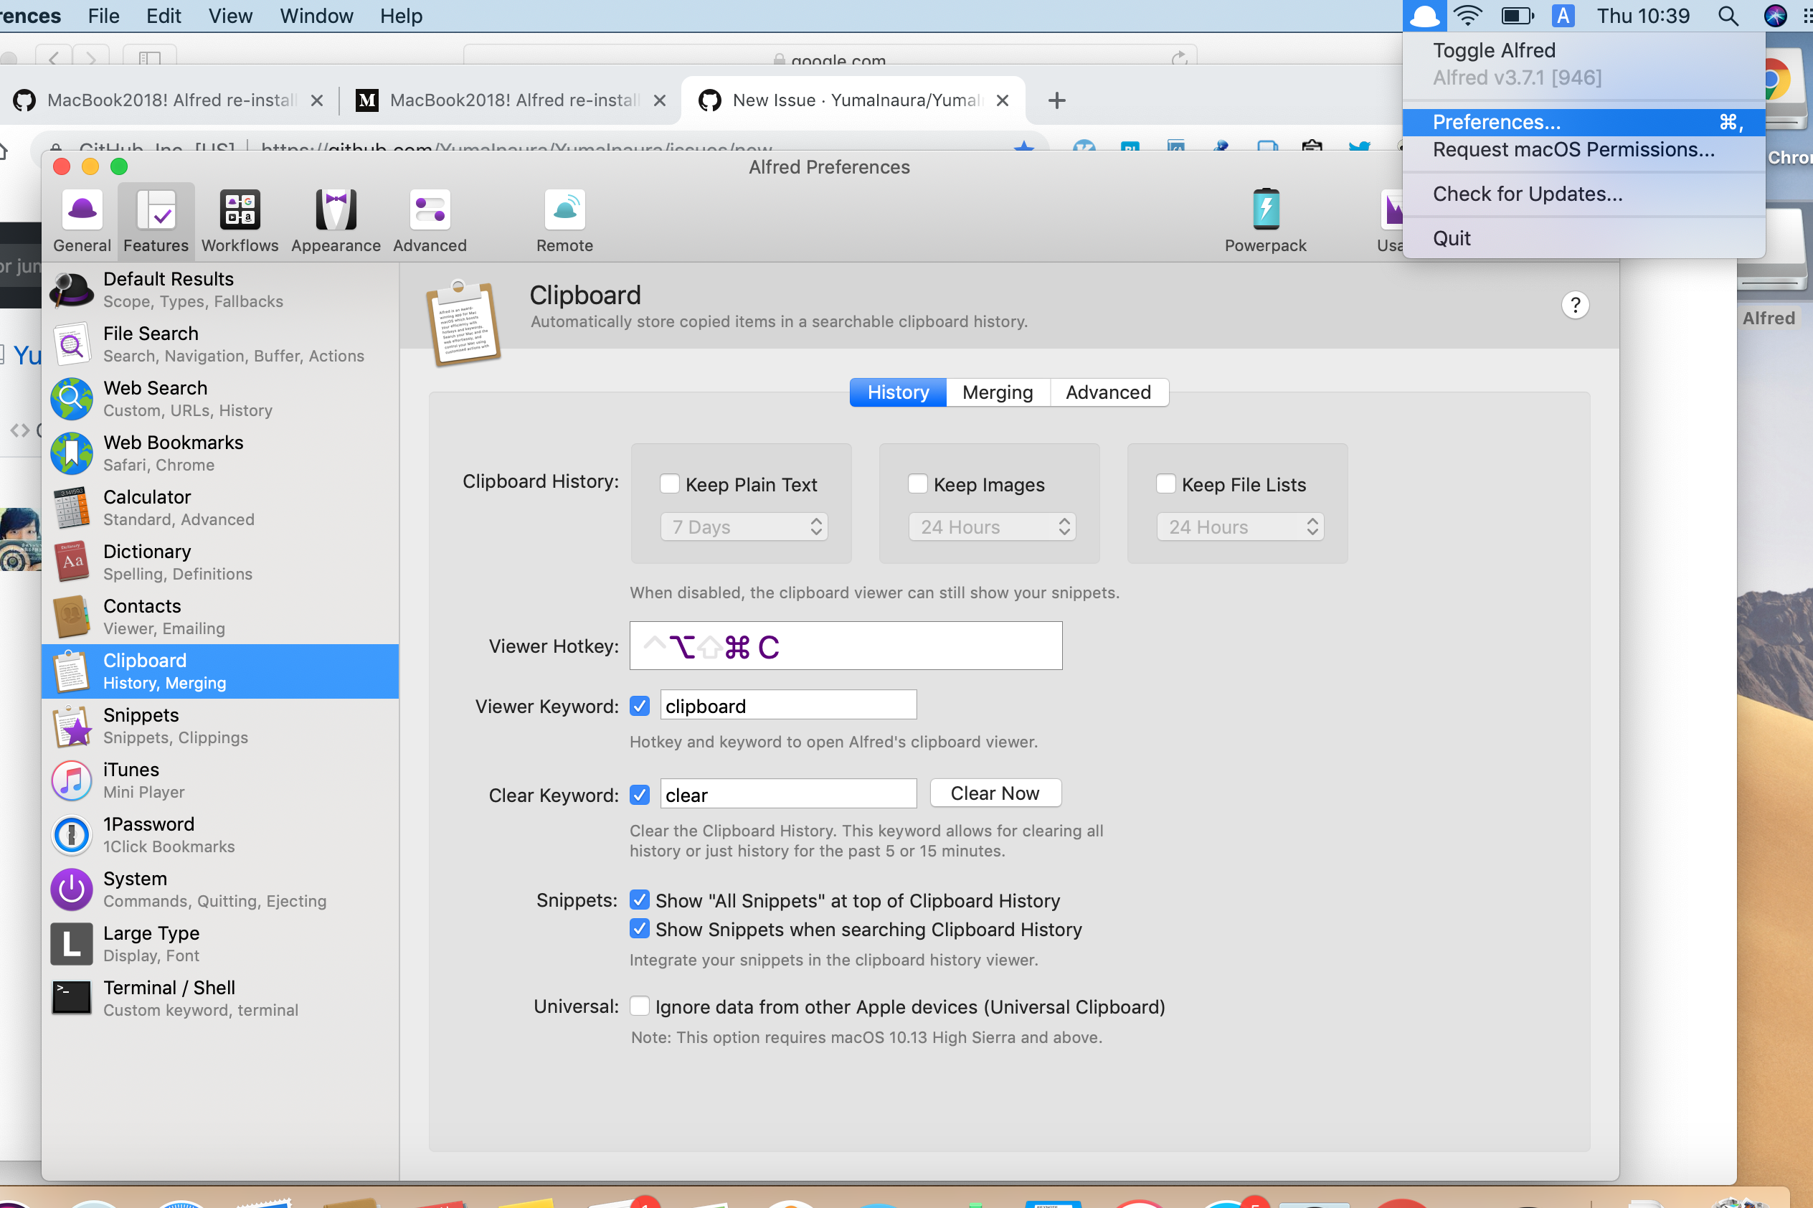Enable Ignore Universal Clipboard data checkbox
The width and height of the screenshot is (1813, 1208).
click(639, 1006)
